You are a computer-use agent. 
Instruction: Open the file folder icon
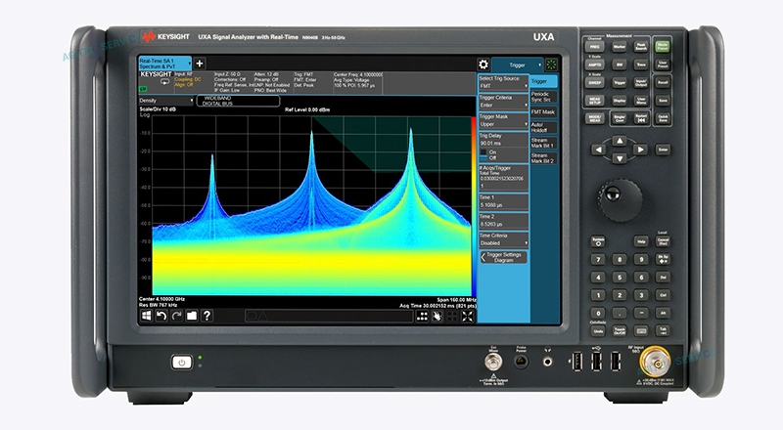coord(192,315)
